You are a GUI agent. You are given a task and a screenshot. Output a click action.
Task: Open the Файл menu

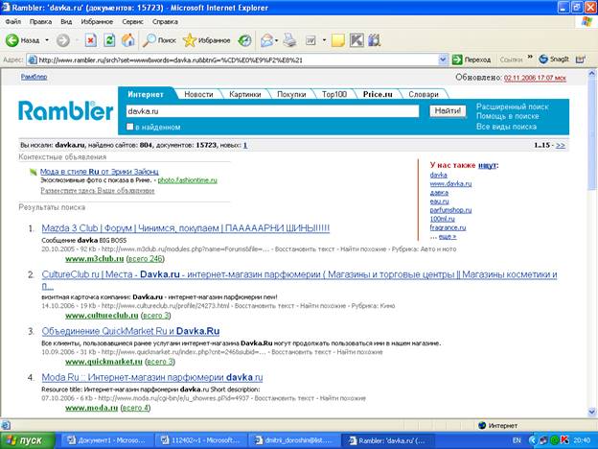(13, 22)
